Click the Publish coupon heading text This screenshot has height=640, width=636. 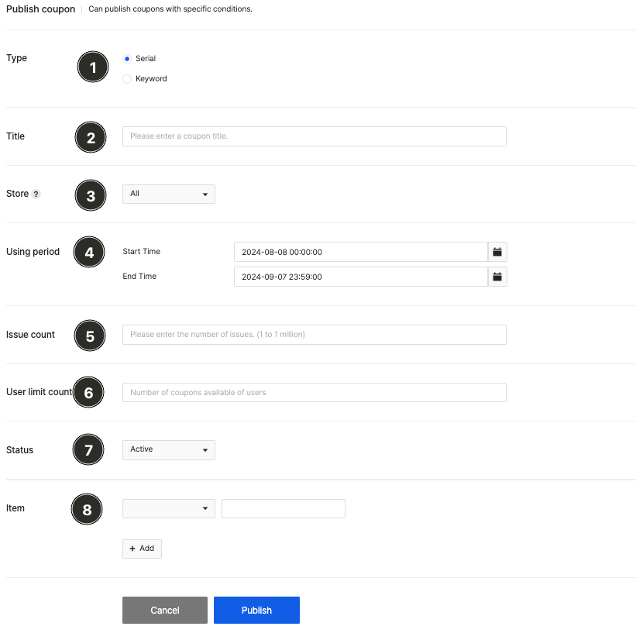point(40,9)
